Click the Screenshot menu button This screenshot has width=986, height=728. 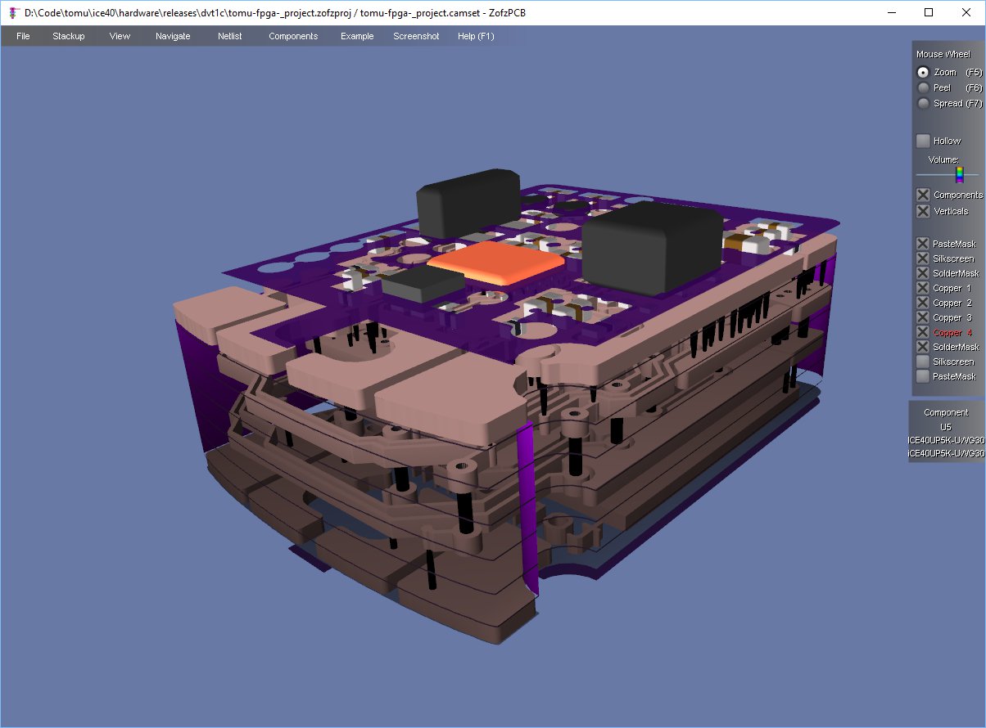click(x=416, y=36)
